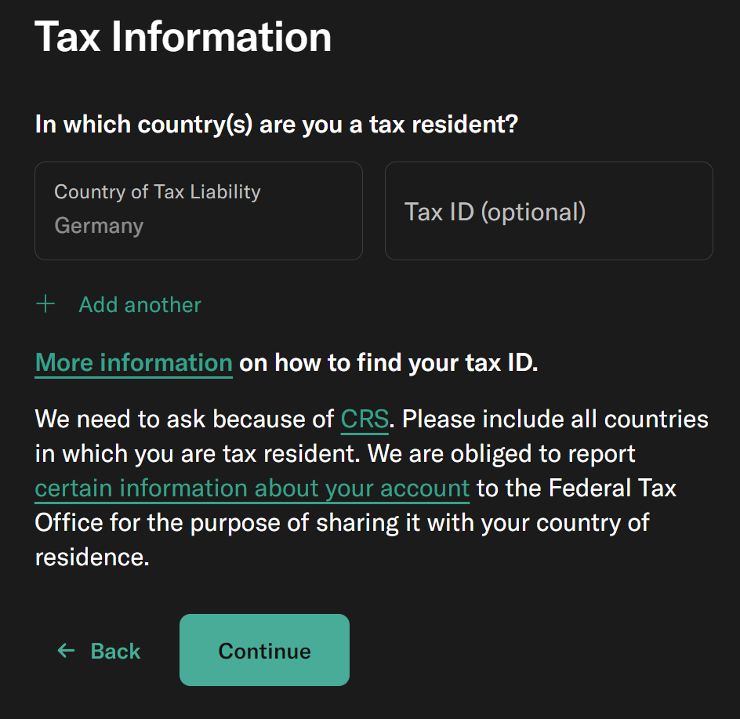Focus the Tax ID (optional) field
740x719 pixels.
[549, 212]
